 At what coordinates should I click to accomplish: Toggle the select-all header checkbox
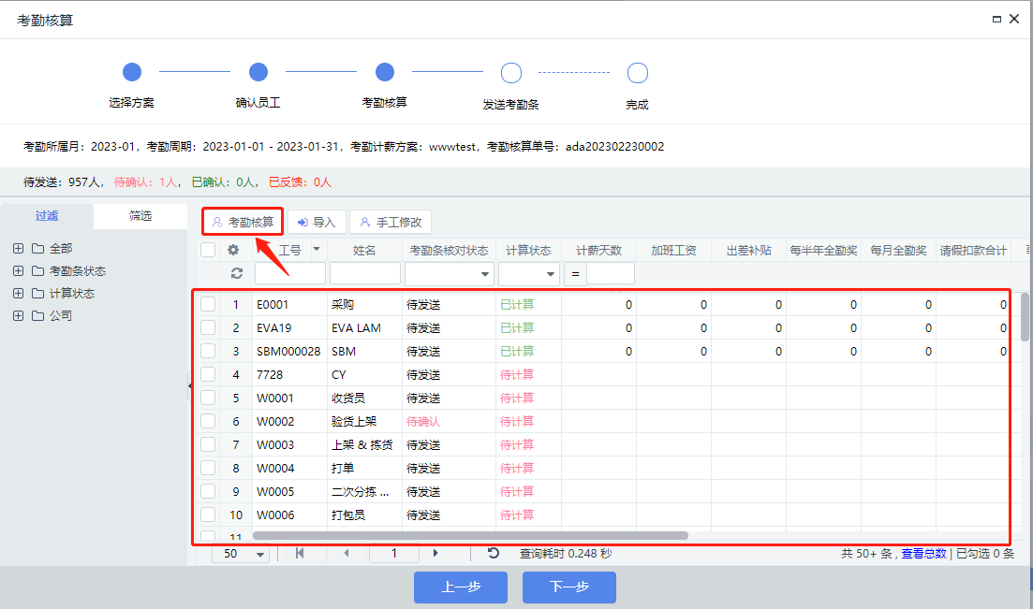coord(208,250)
